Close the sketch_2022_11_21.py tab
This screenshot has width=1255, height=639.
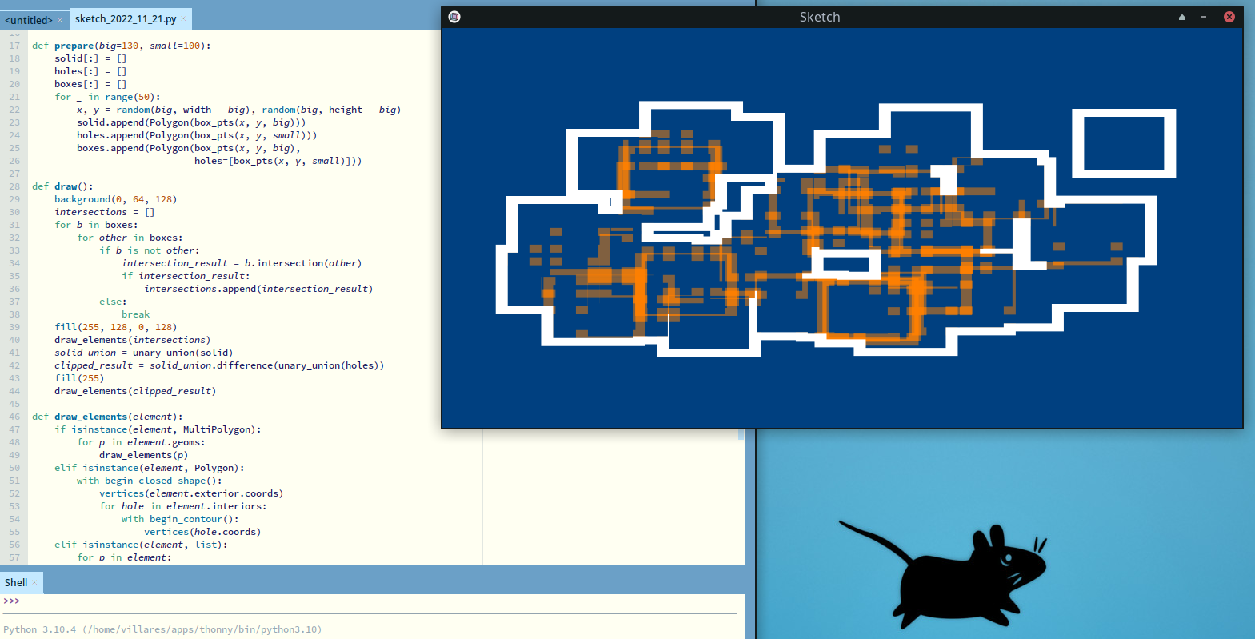coord(183,18)
